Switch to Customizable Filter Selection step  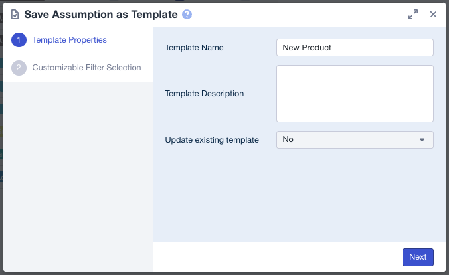(86, 68)
